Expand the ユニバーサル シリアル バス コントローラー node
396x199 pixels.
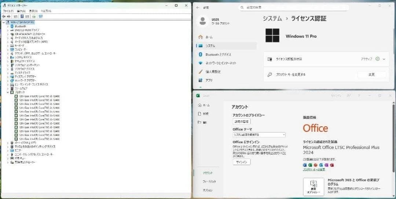8,154
